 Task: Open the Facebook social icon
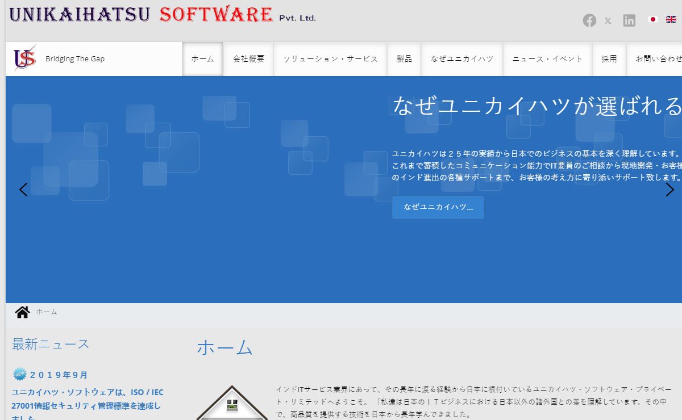coord(589,20)
